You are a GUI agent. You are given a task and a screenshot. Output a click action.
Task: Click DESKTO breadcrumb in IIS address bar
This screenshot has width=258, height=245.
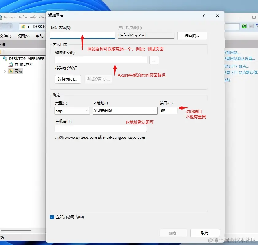pos(39,27)
